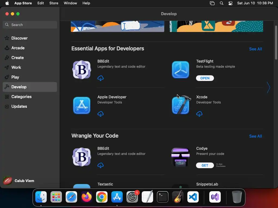This screenshot has width=278, height=208.
Task: Open the Updates section
Action: pyautogui.click(x=30, y=106)
